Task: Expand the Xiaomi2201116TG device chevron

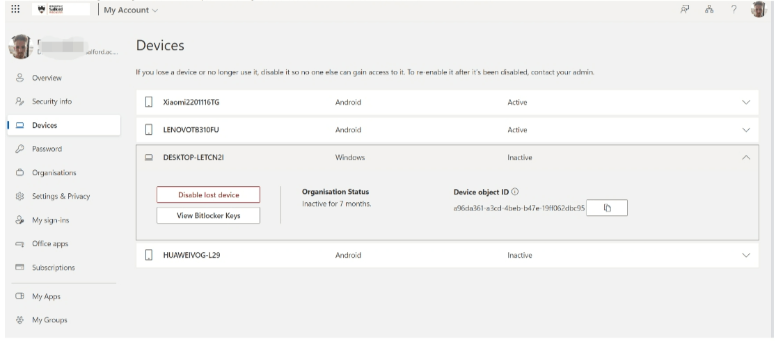Action: coord(746,103)
